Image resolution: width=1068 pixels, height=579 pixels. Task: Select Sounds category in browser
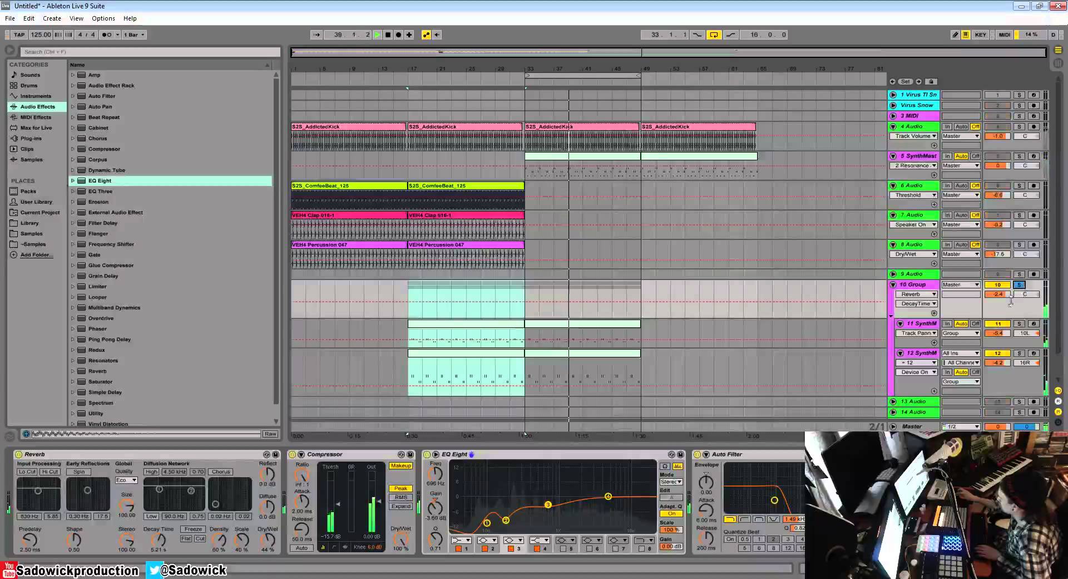[x=30, y=75]
